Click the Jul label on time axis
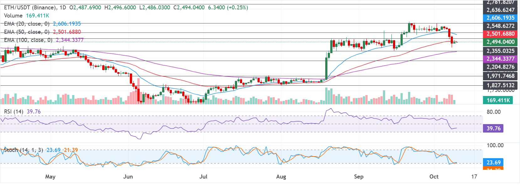Screen dimensions: 520x186 coord(203,177)
